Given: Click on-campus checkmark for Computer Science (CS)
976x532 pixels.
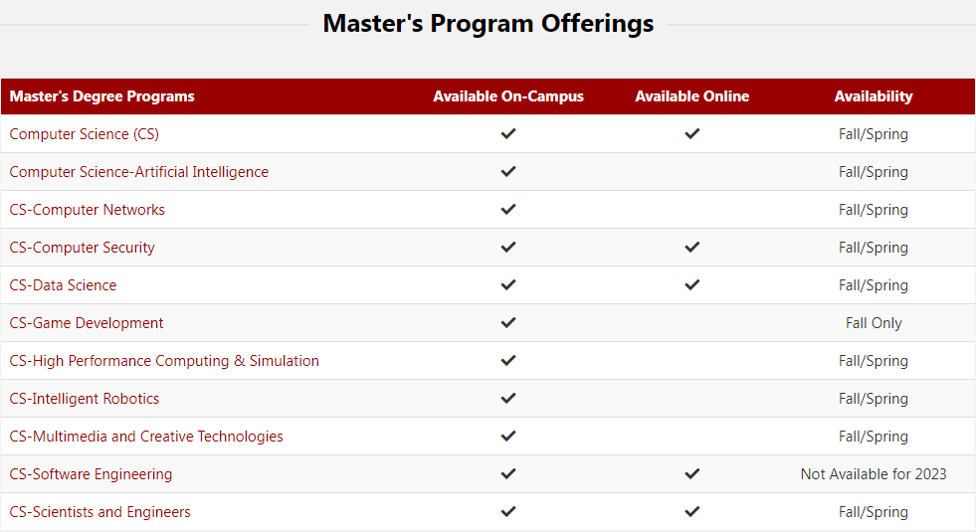Looking at the screenshot, I should click(x=508, y=133).
